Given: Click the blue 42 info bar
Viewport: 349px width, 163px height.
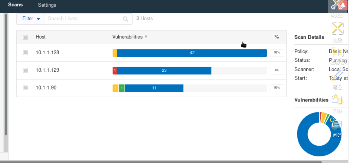Looking at the screenshot, I should click(x=192, y=53).
